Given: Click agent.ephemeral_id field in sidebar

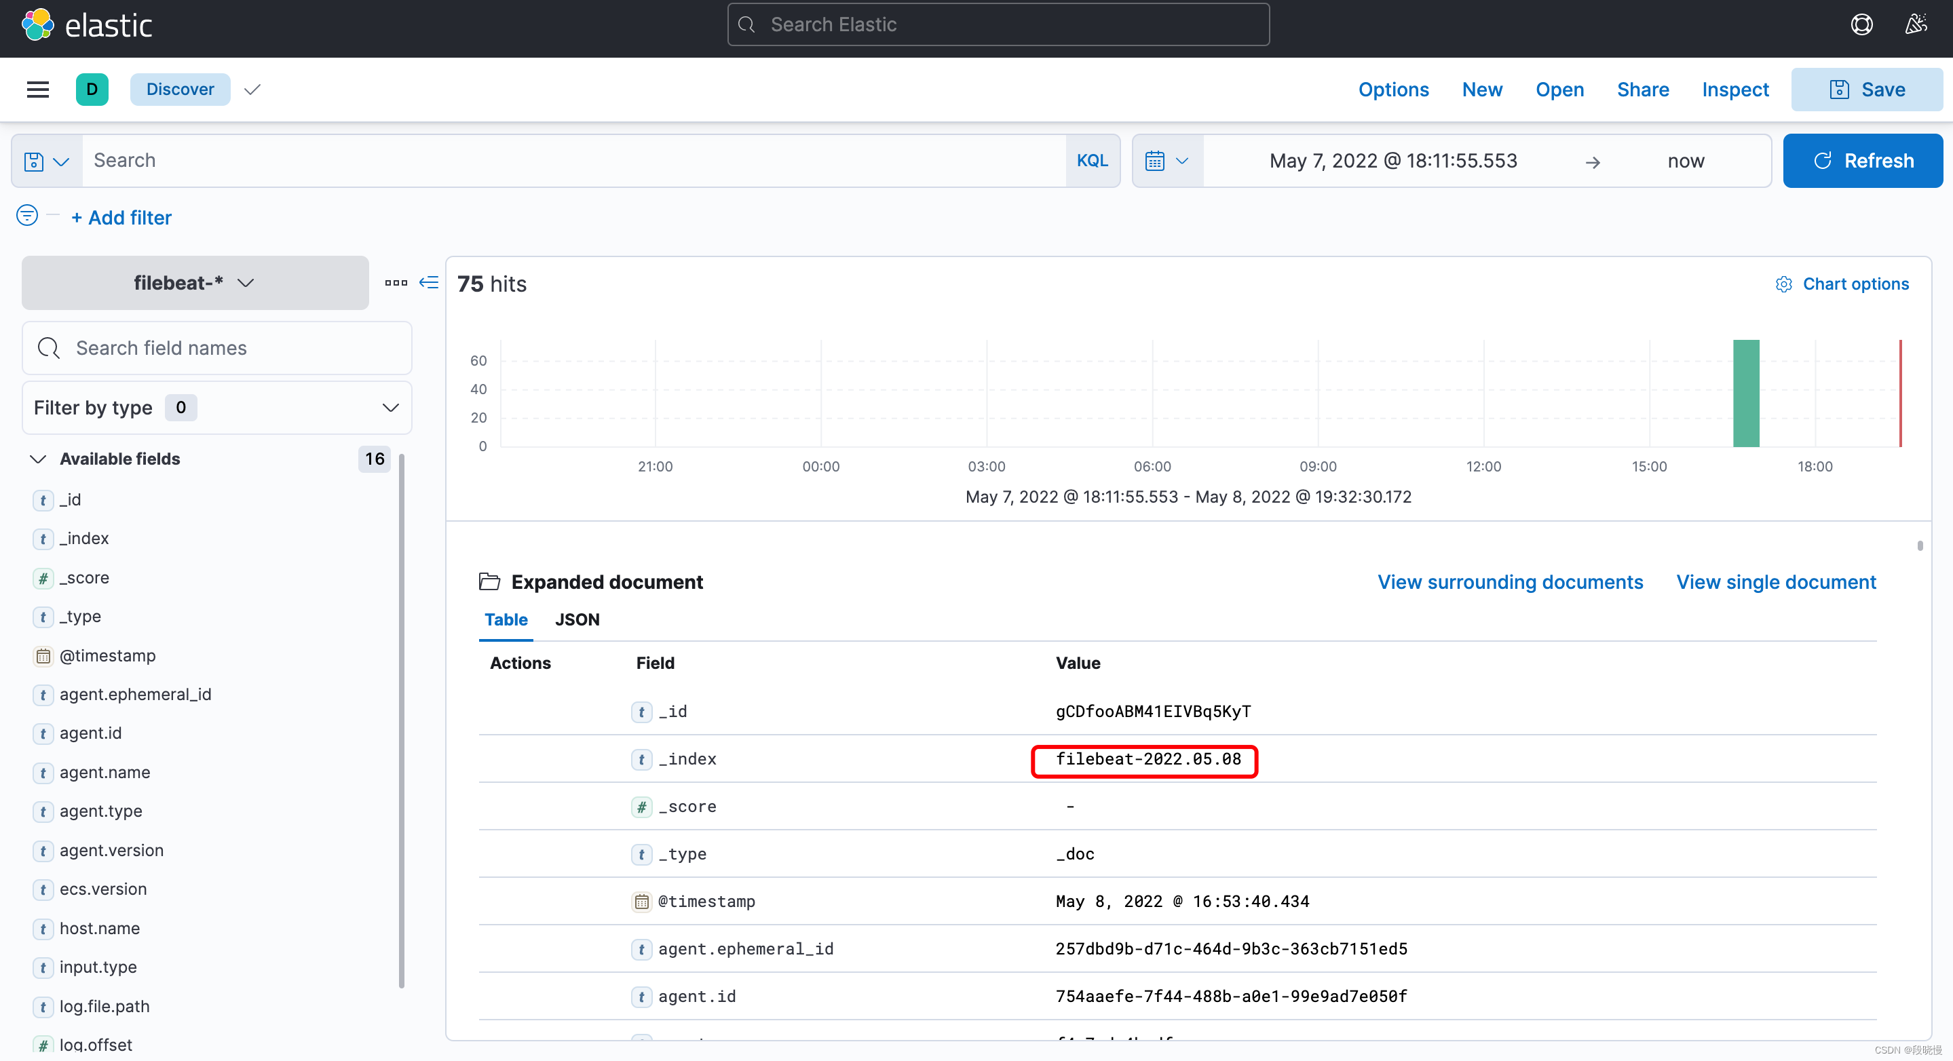Looking at the screenshot, I should coord(135,694).
